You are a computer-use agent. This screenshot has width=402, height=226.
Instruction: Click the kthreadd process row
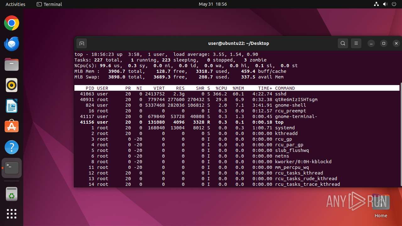pos(237,133)
